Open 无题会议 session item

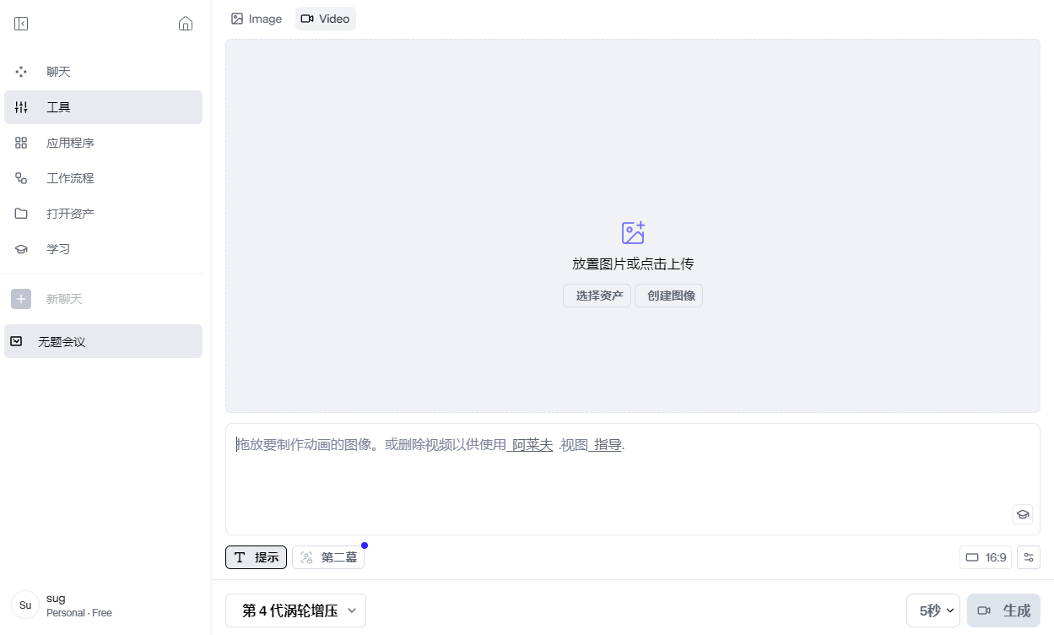pyautogui.click(x=103, y=341)
